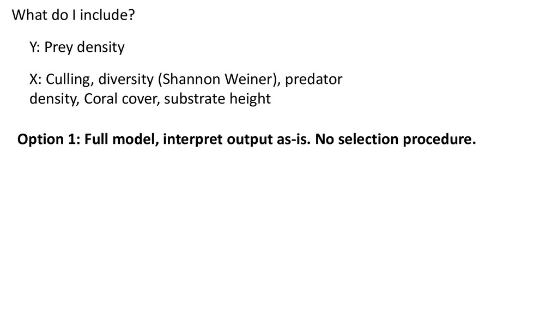Select the sentence 'No selection procedure.'

(x=396, y=139)
